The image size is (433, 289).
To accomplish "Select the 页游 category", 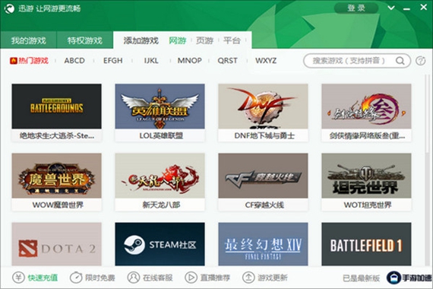I will point(204,40).
